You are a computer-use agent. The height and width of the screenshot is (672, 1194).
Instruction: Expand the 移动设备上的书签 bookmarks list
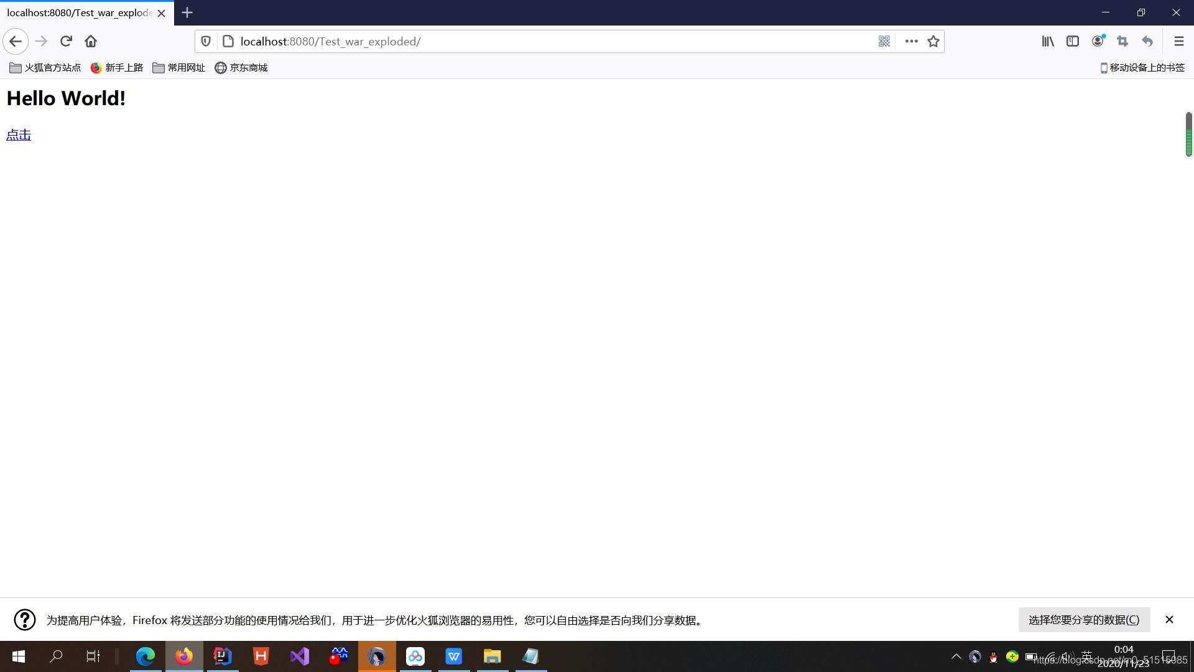(1142, 67)
